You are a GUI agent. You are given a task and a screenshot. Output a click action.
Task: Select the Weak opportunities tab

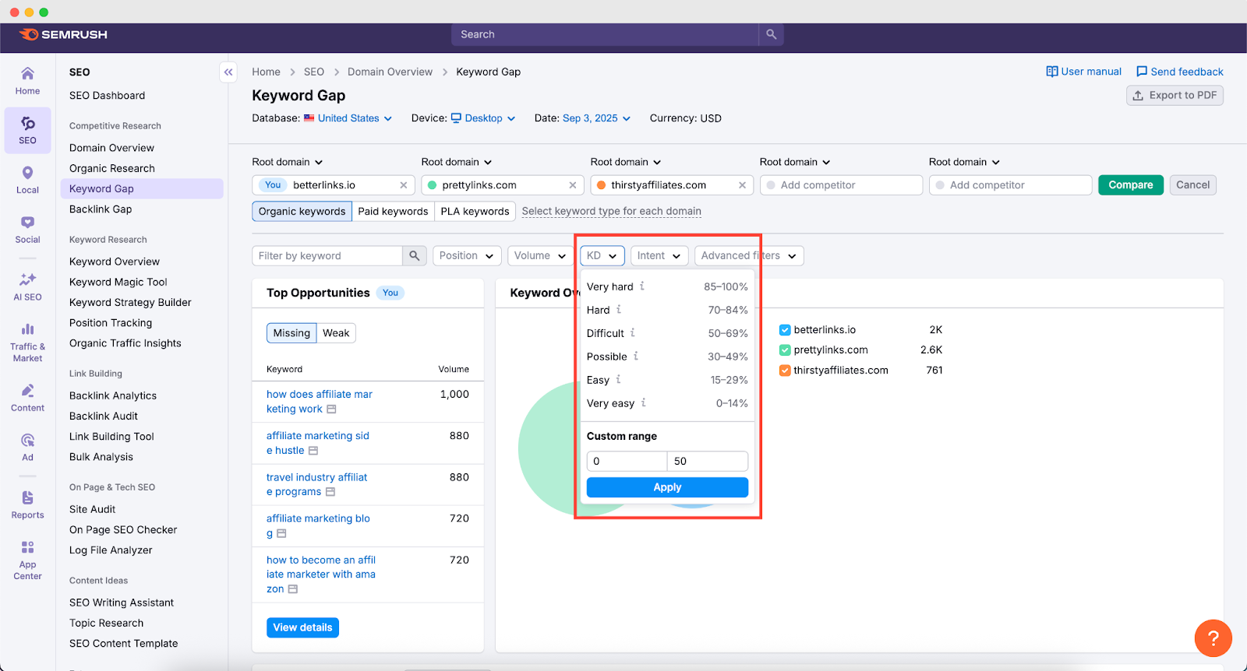[x=336, y=333]
